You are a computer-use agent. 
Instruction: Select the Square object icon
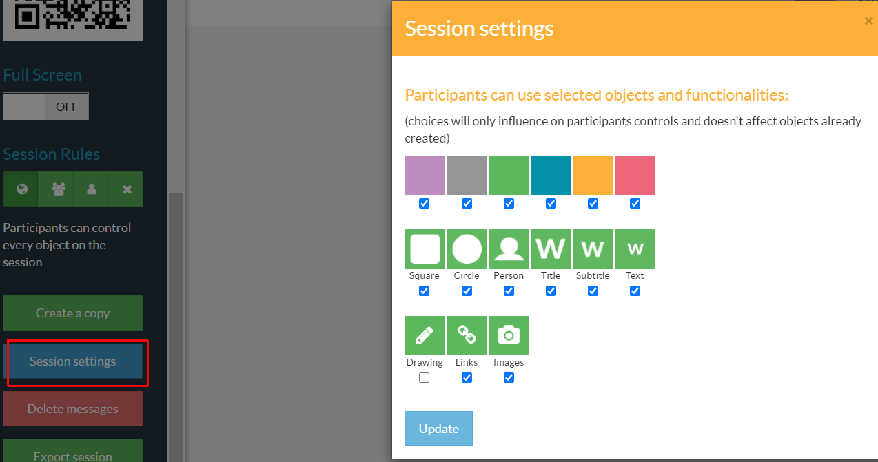tap(425, 249)
